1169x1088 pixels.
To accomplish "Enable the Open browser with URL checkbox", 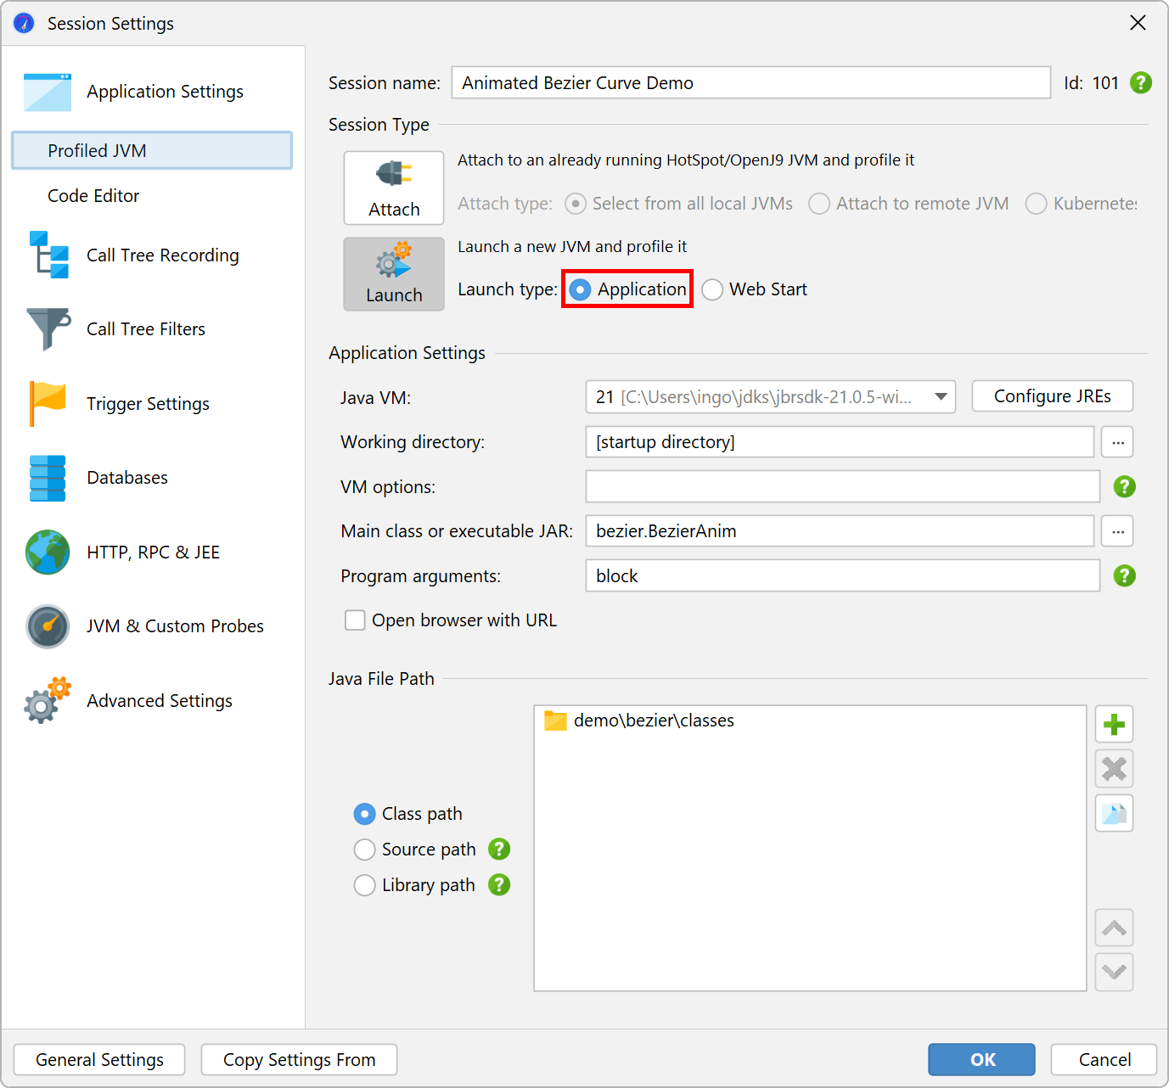I will coord(355,620).
